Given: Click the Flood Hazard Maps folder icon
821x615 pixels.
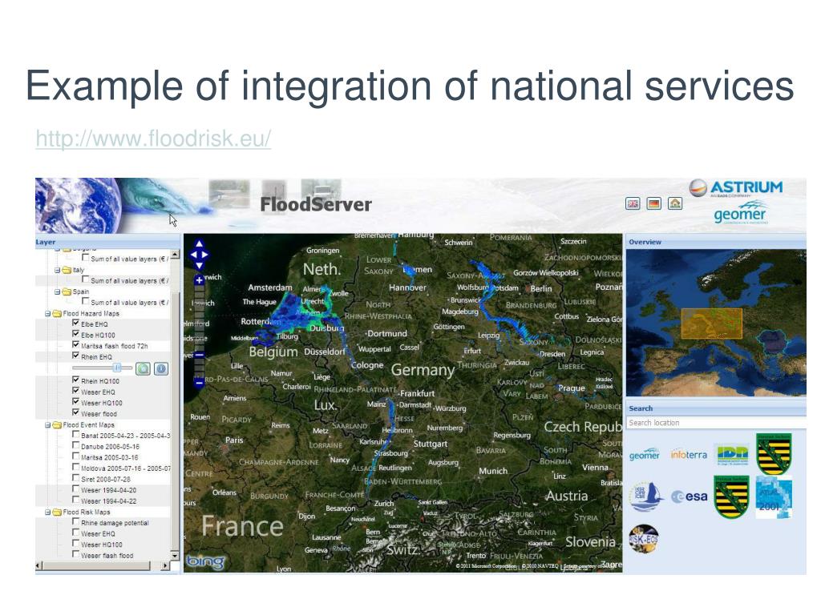Looking at the screenshot, I should coord(57,314).
